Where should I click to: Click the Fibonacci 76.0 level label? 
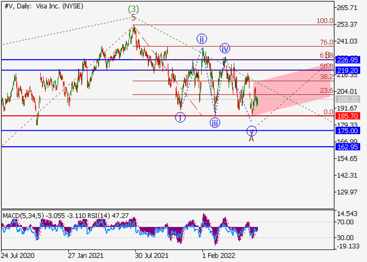coord(326,42)
